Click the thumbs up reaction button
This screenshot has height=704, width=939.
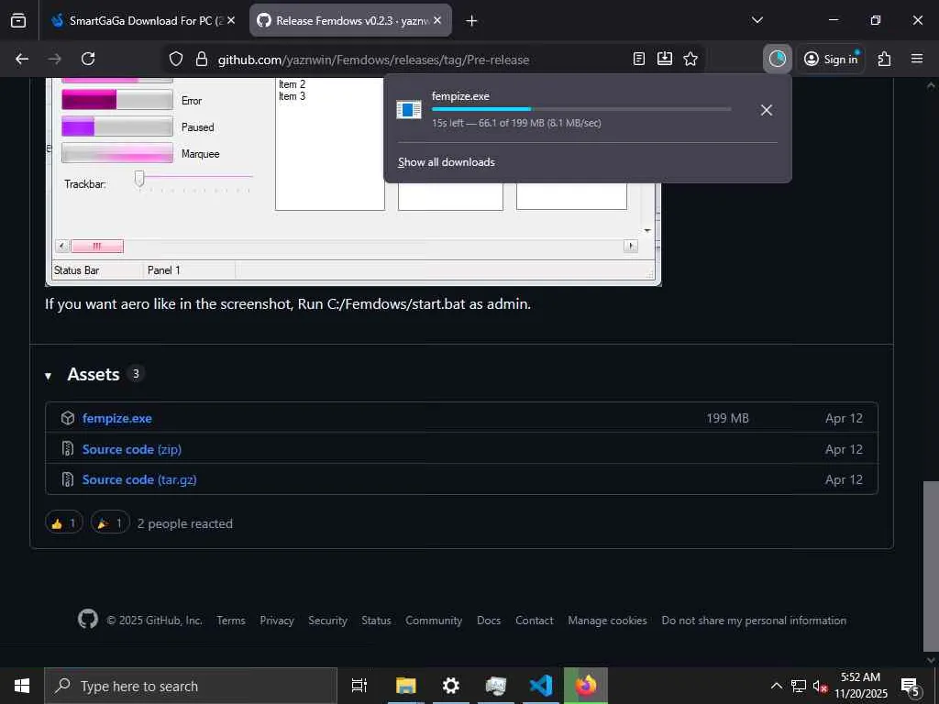click(x=64, y=523)
